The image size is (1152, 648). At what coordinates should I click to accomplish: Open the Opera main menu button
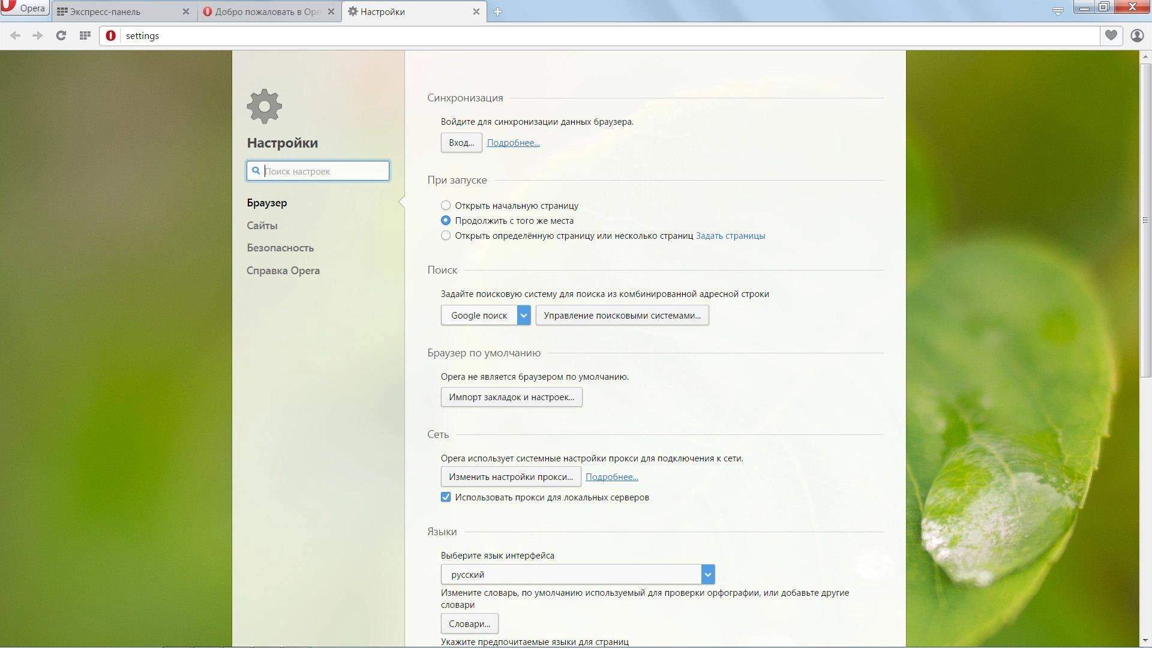click(24, 8)
